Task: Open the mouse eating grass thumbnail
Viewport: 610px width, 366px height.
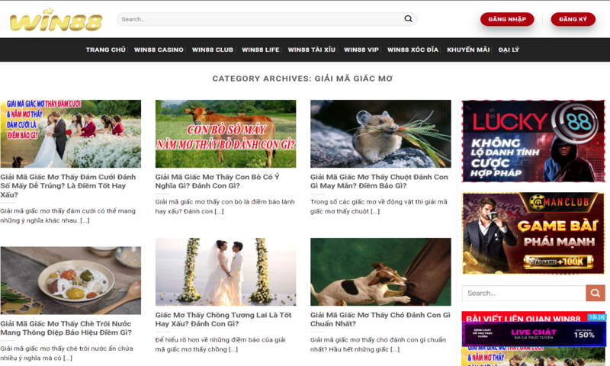Action: click(x=380, y=133)
